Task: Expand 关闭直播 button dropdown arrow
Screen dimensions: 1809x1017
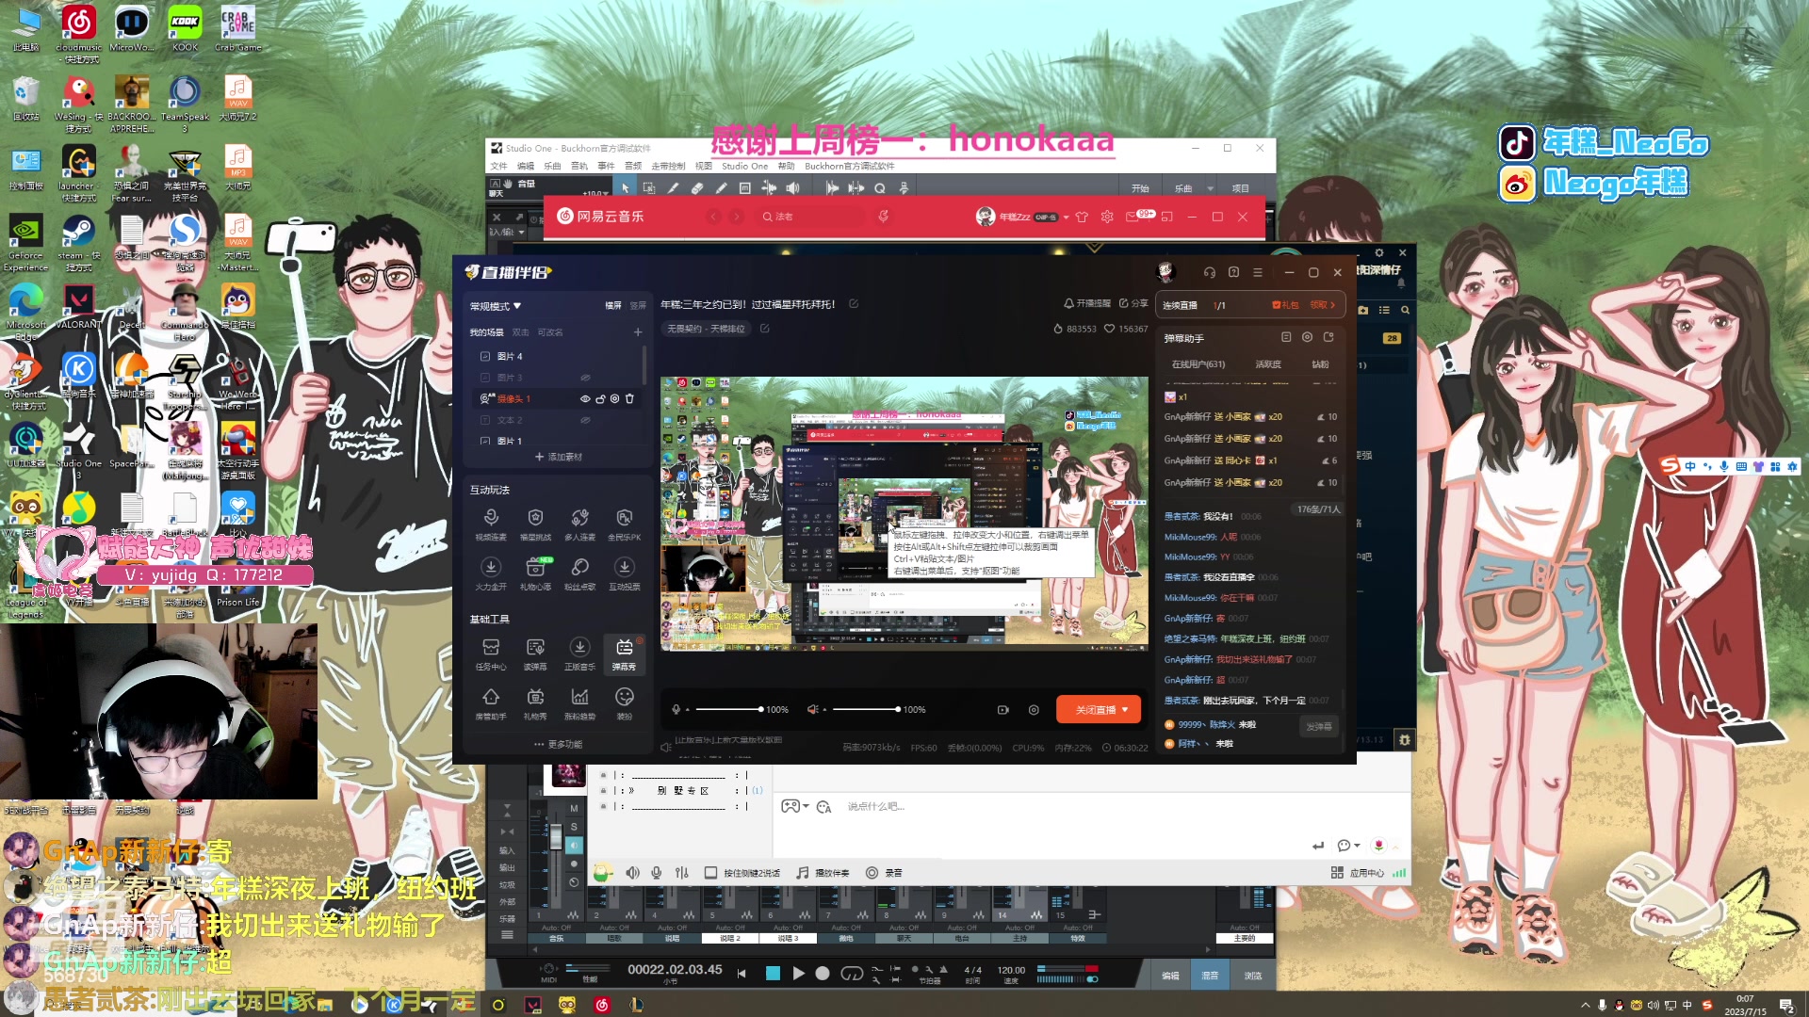Action: tap(1125, 710)
